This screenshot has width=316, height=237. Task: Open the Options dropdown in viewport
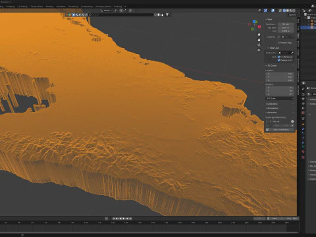pos(294,14)
